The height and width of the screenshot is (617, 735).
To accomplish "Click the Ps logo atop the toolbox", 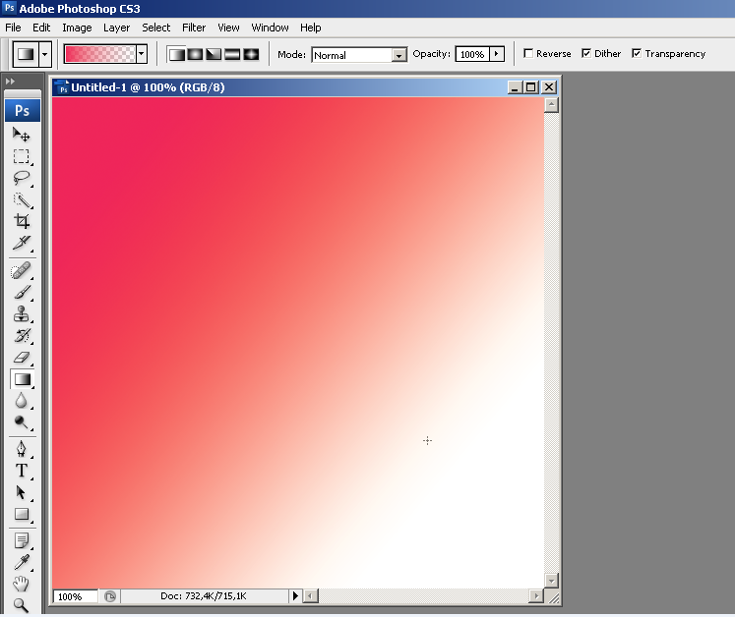I will (x=22, y=110).
